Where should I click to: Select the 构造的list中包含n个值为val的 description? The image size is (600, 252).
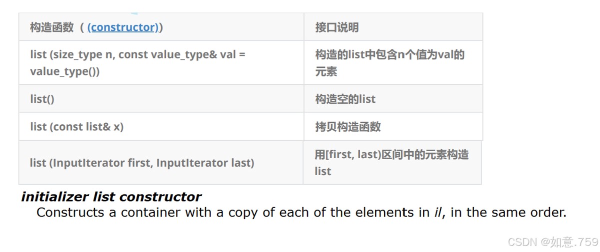[x=389, y=54]
